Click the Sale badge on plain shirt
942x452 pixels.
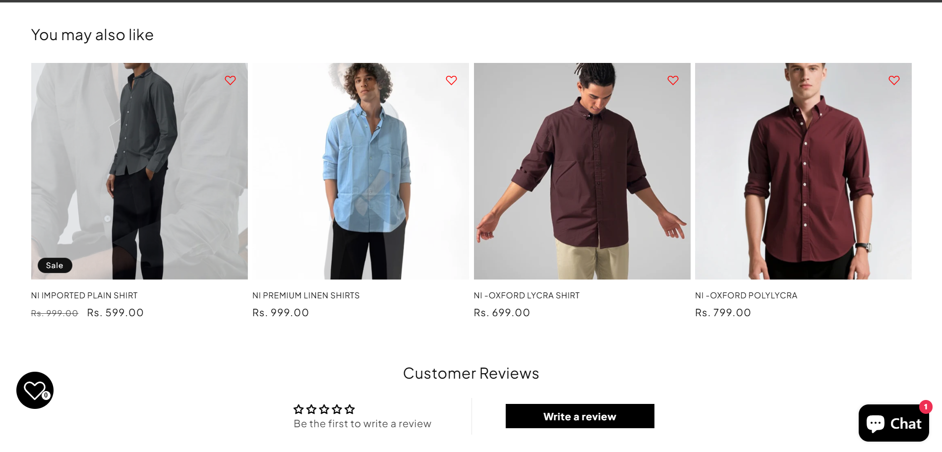pyautogui.click(x=55, y=266)
